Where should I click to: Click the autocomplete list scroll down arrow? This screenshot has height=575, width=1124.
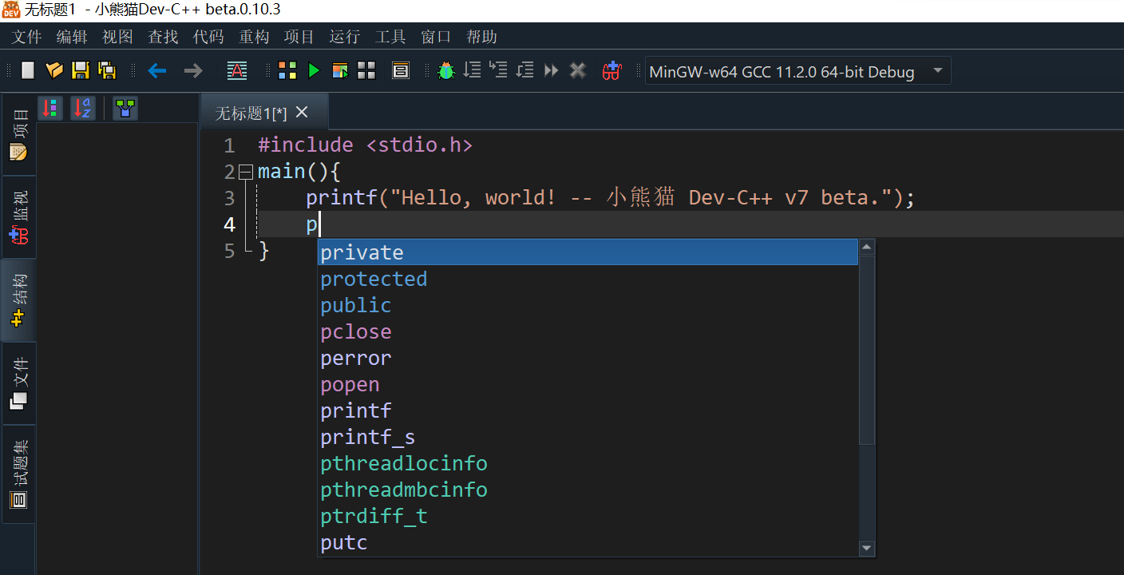tap(866, 548)
